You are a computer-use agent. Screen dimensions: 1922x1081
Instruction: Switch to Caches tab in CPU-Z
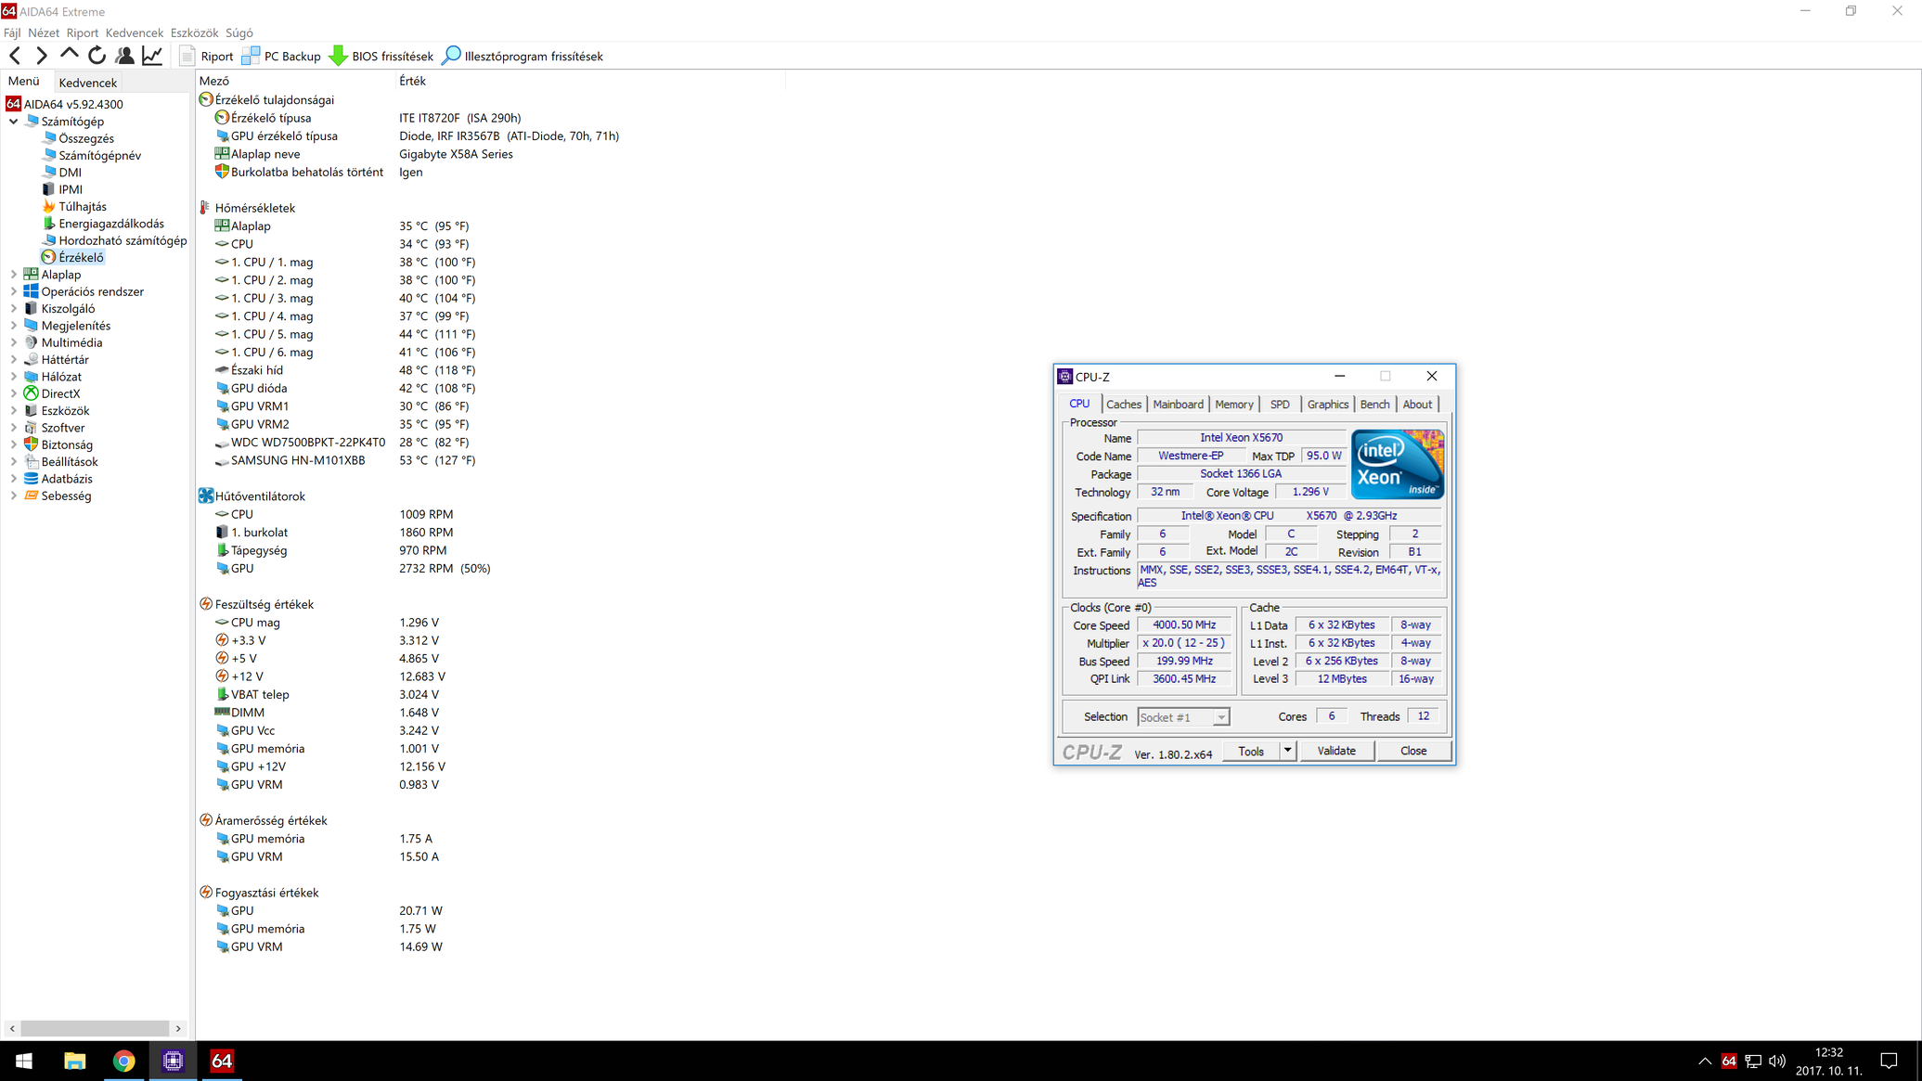(1123, 405)
